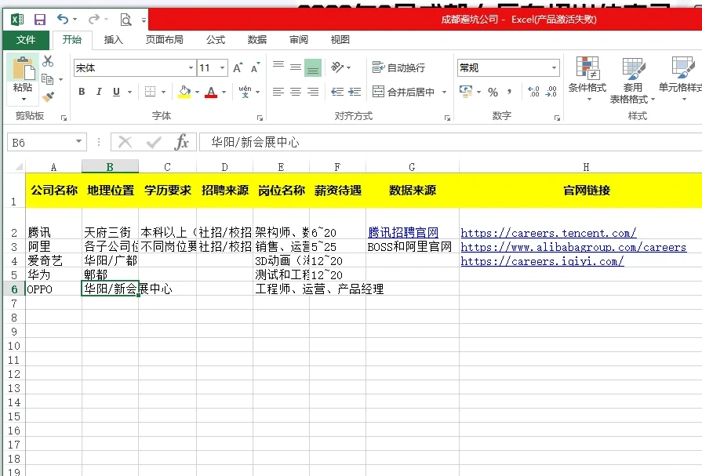
Task: Expand merge options dropdown arrow
Action: [444, 92]
